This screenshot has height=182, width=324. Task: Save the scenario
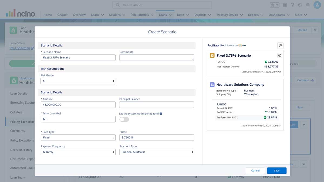tap(277, 170)
